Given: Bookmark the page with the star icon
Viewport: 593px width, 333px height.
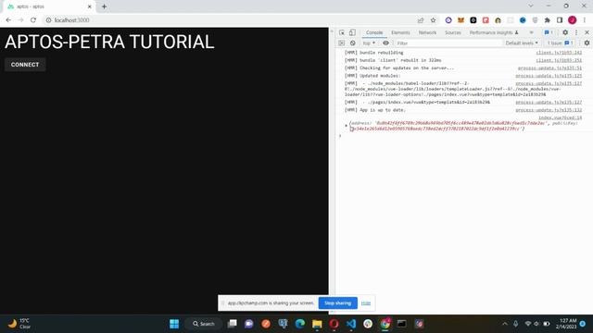Looking at the screenshot, I should tap(433, 20).
